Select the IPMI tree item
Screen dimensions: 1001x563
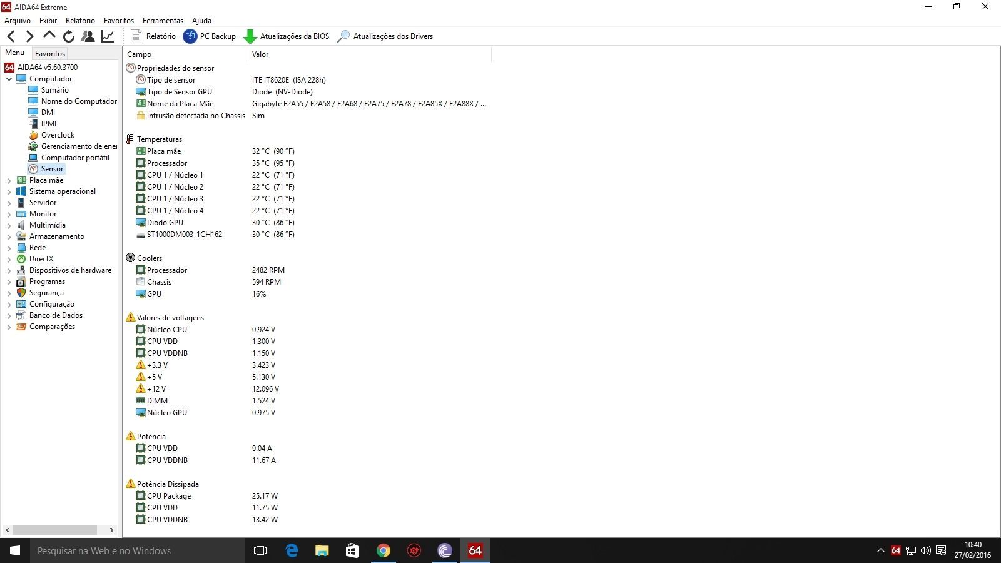point(43,124)
